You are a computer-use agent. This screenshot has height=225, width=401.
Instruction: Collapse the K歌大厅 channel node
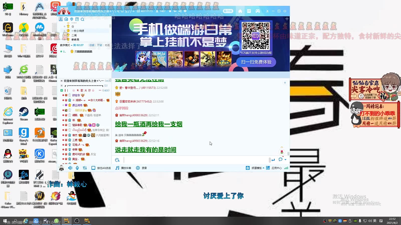click(x=62, y=90)
